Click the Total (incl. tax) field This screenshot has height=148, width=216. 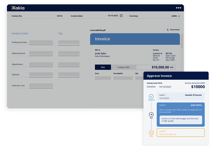[41, 86]
